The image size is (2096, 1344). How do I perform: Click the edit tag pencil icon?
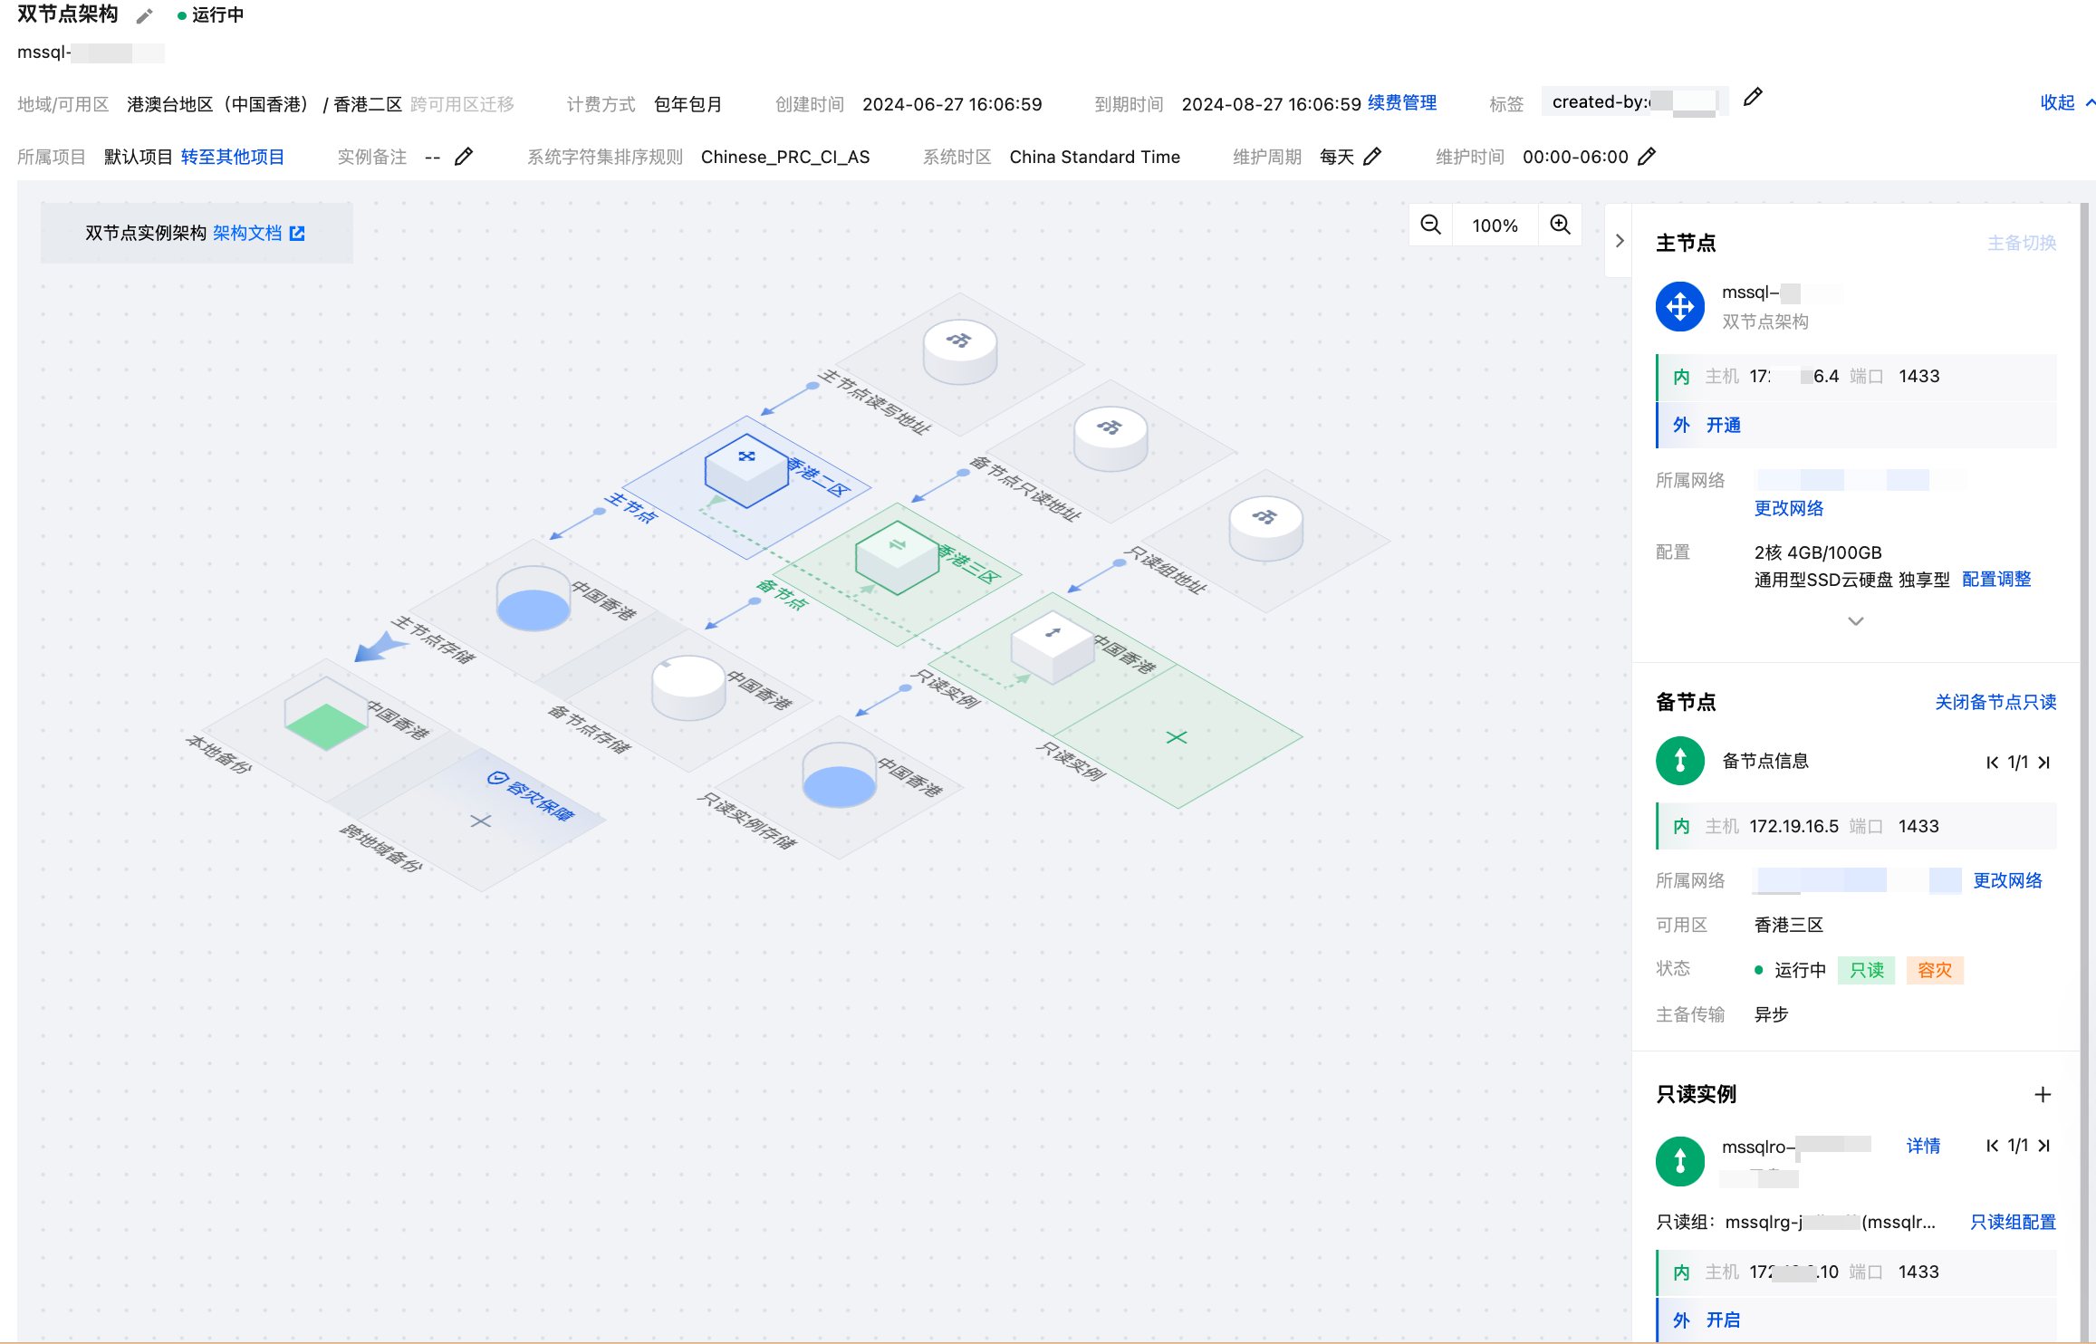click(x=1753, y=98)
